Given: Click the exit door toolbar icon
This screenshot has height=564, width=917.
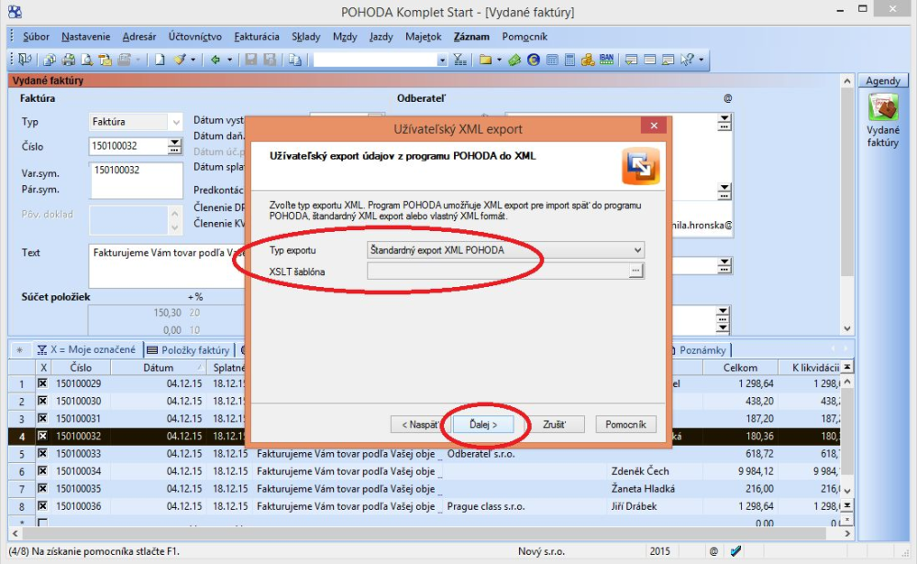Looking at the screenshot, I should pos(24,59).
